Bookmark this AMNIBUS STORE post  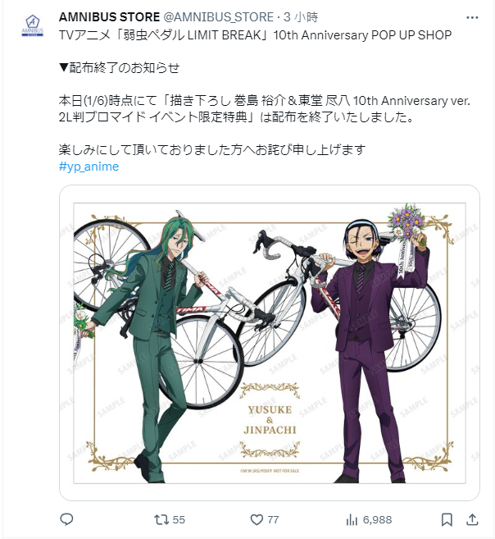[447, 519]
